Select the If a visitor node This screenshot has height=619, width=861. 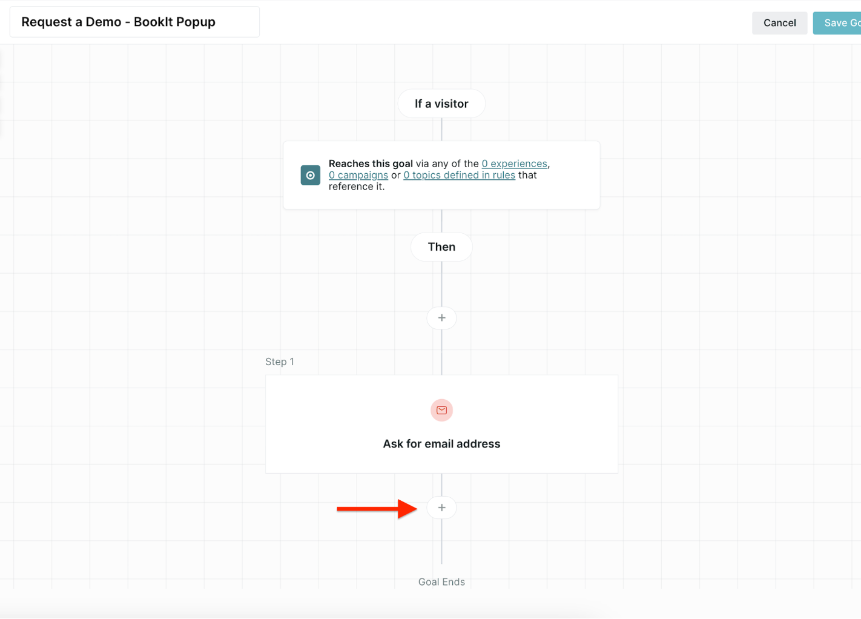tap(441, 104)
